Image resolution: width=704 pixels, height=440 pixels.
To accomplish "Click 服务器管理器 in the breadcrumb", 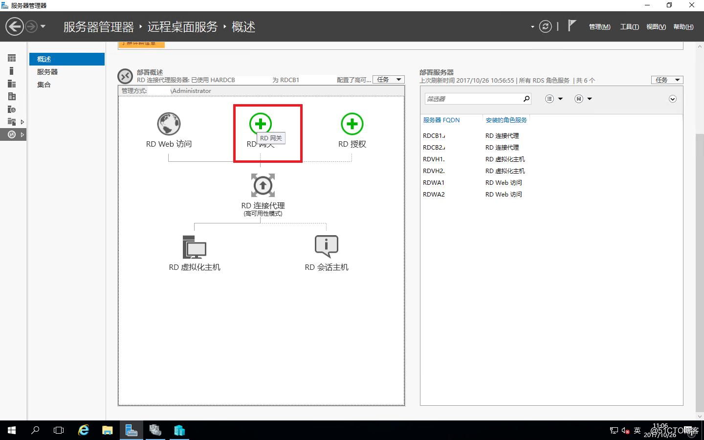I will click(98, 27).
